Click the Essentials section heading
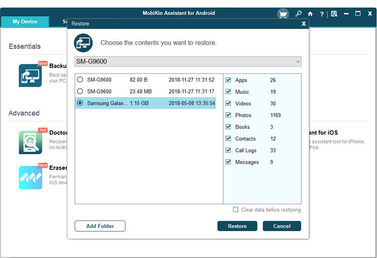The image size is (377, 258). (25, 46)
